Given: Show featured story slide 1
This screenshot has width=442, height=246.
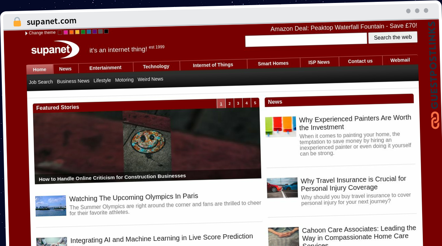Looking at the screenshot, I should (x=221, y=104).
